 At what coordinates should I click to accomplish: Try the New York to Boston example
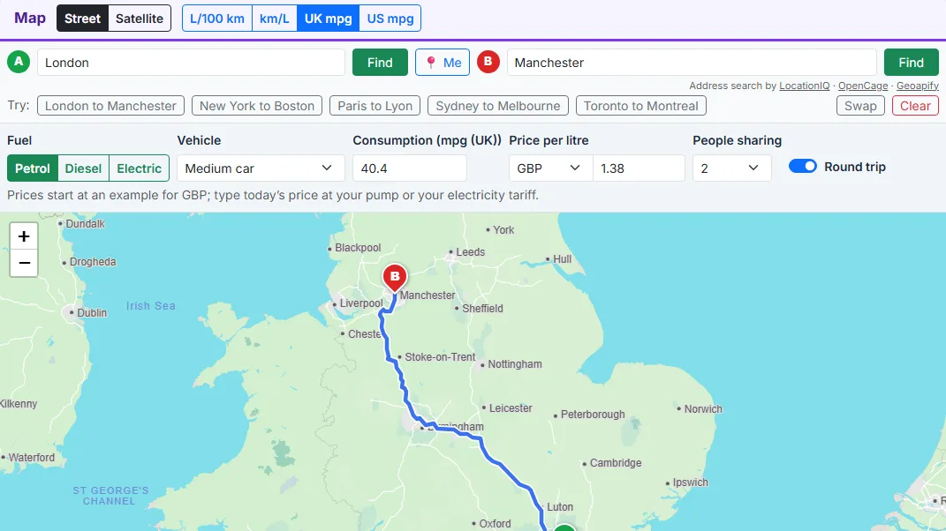[257, 106]
